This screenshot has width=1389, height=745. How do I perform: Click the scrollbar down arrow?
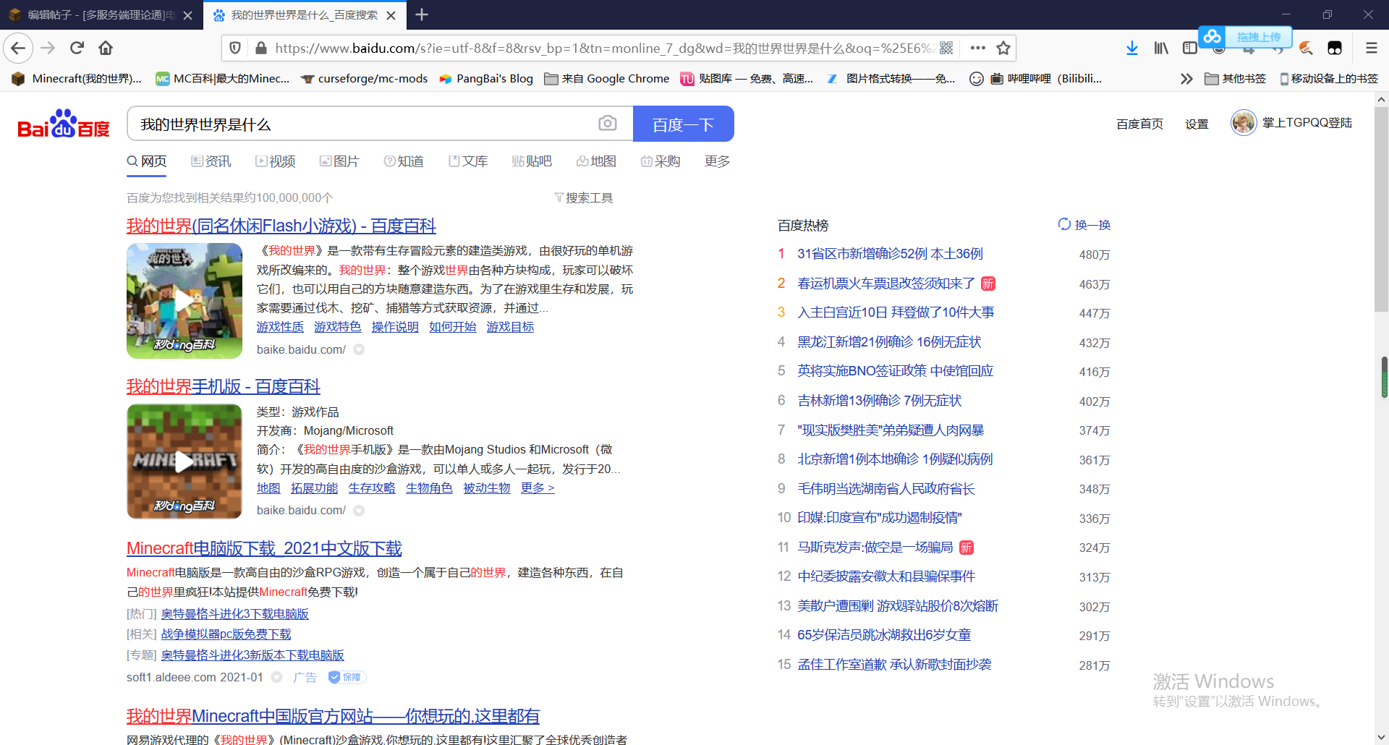tap(1381, 738)
